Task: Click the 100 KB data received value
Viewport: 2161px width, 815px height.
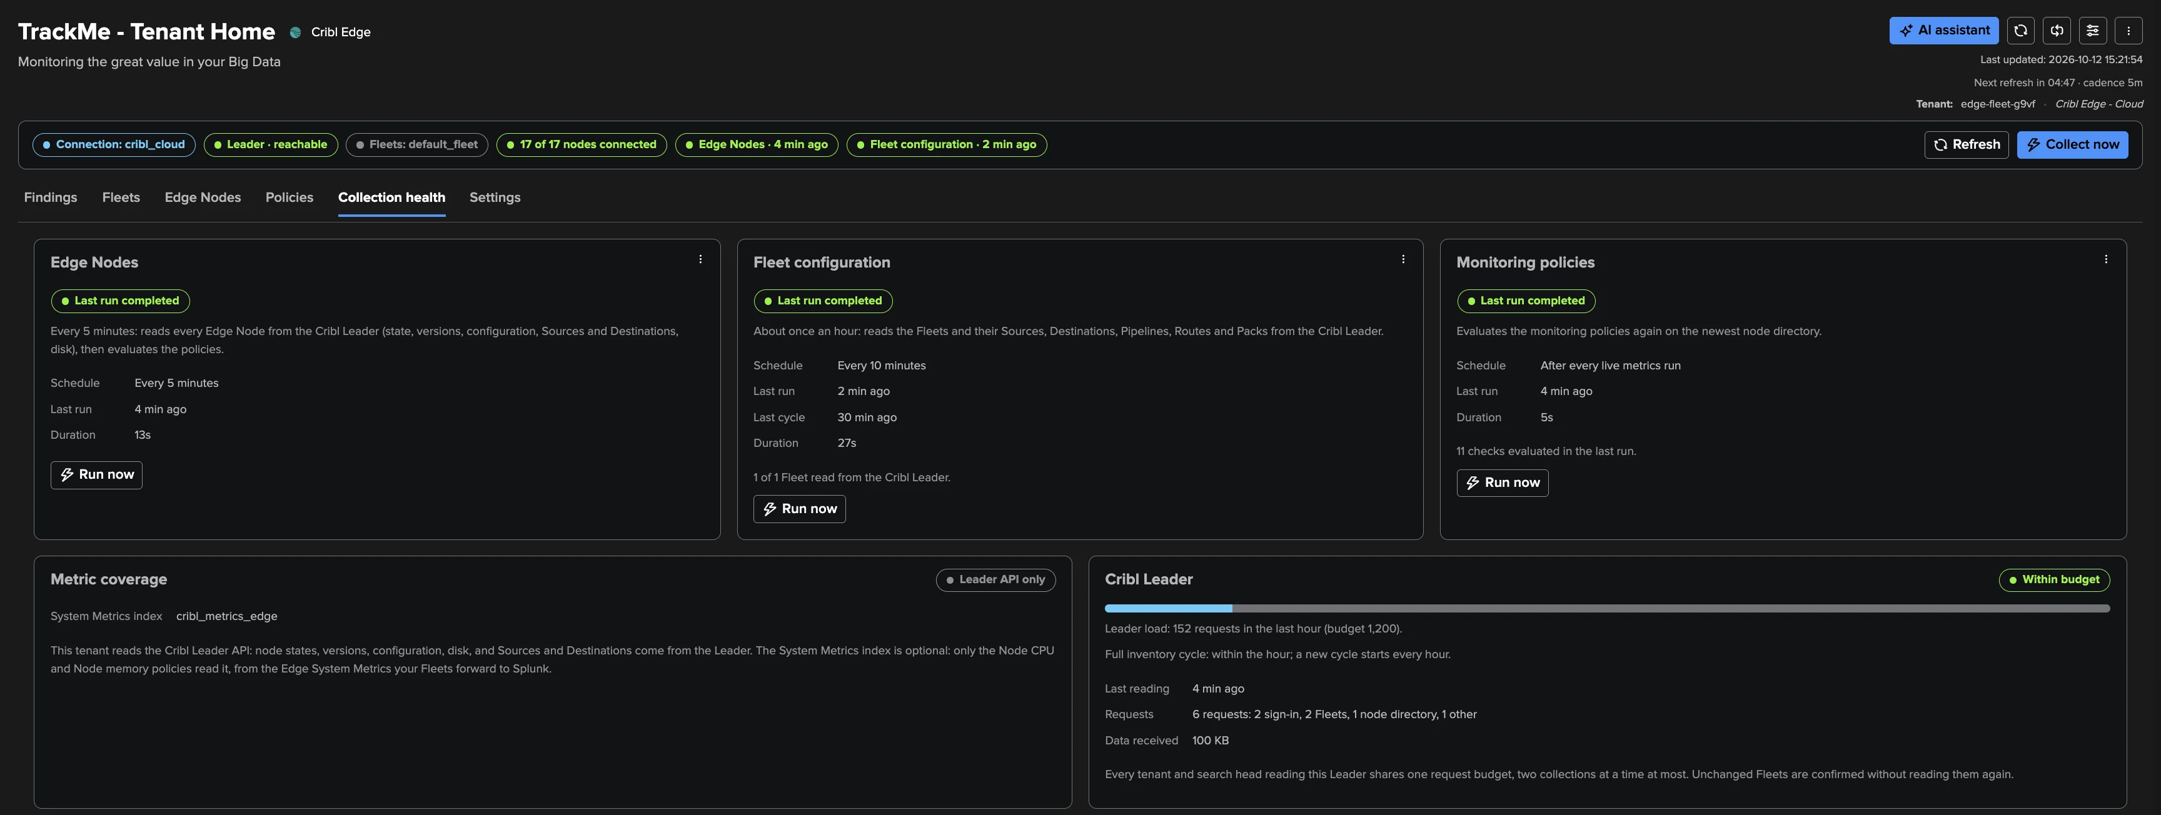Action: point(1210,741)
